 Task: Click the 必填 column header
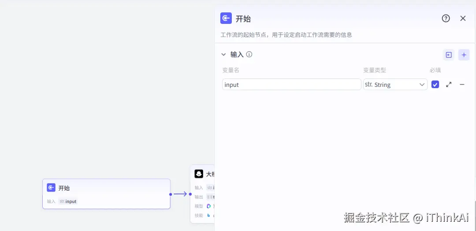pos(435,70)
